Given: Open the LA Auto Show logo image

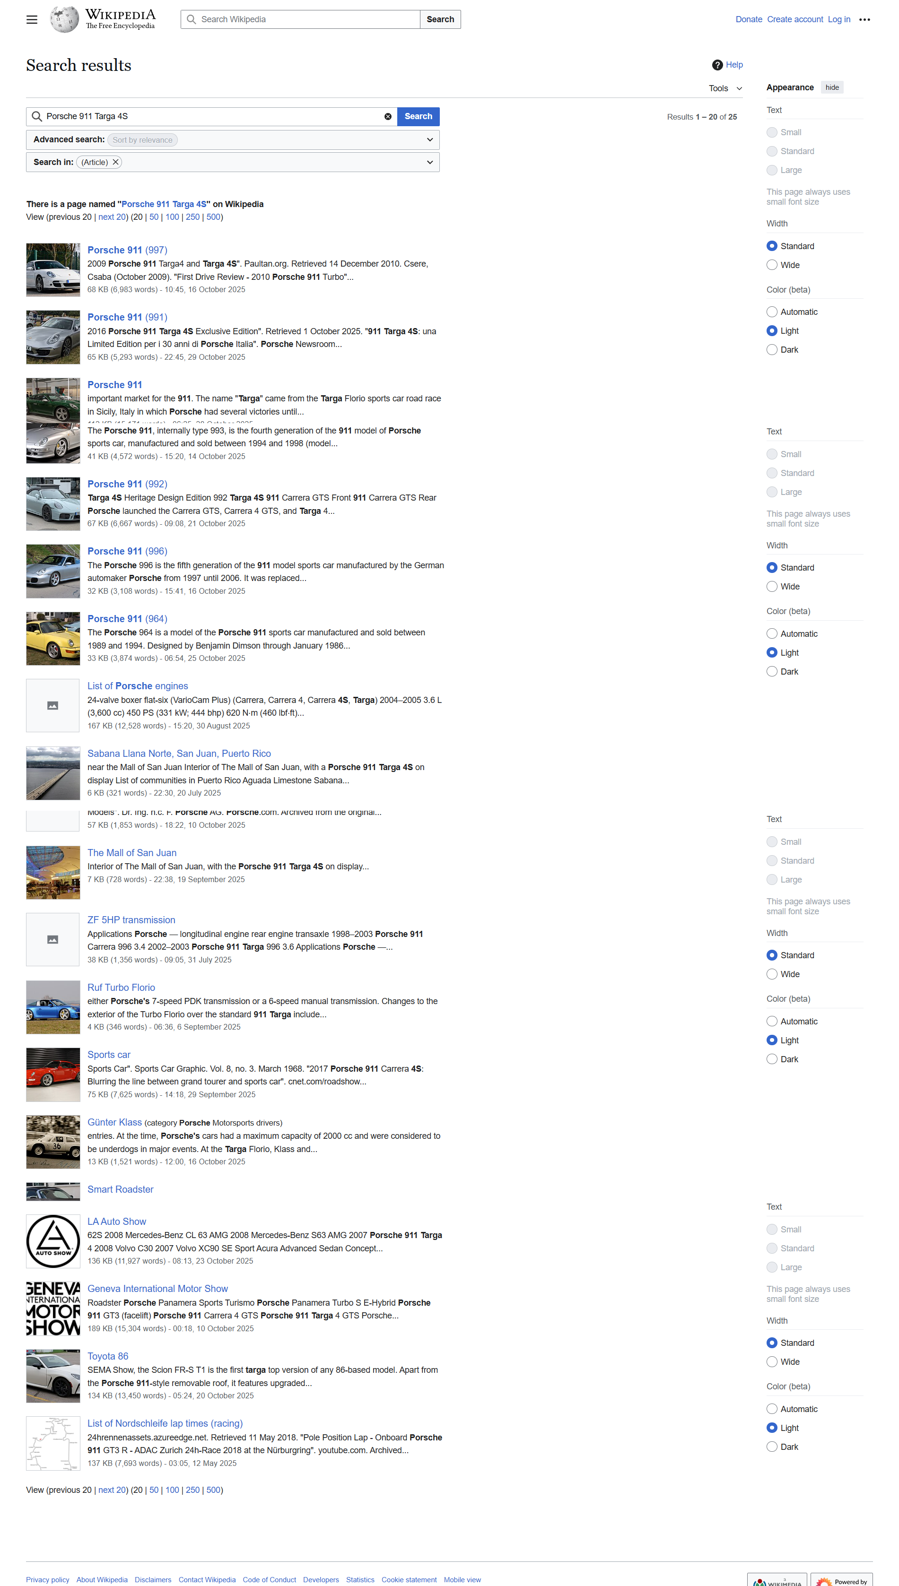Looking at the screenshot, I should pos(53,1241).
